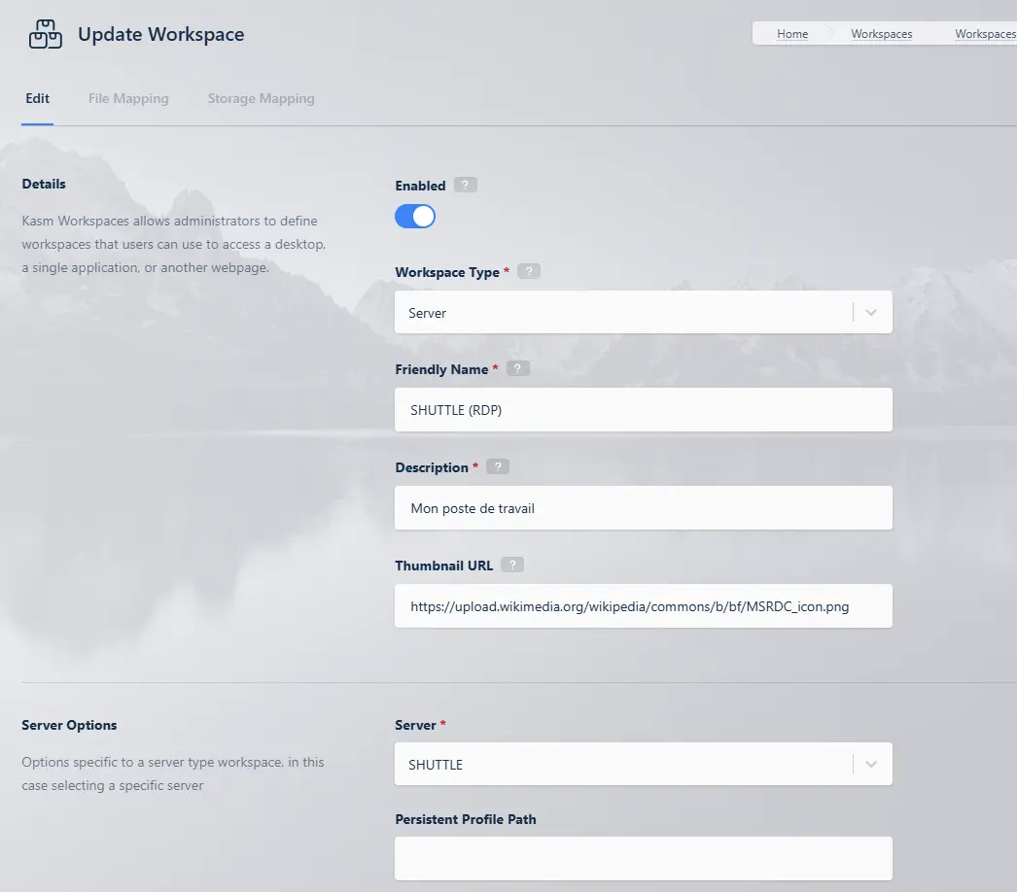Click help icon beside Thumbnail URL
The height and width of the screenshot is (892, 1017).
tap(512, 566)
